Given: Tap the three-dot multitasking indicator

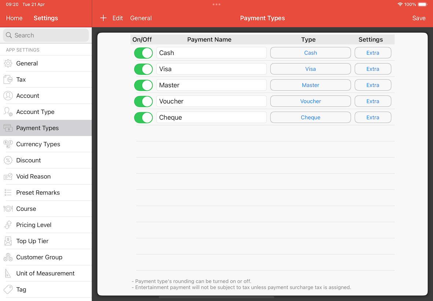Looking at the screenshot, I should [x=216, y=4].
